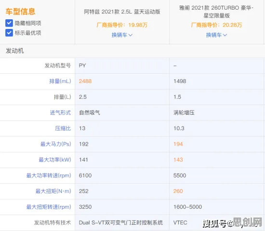Click the highlighted 2488 displacement value

click(85, 81)
